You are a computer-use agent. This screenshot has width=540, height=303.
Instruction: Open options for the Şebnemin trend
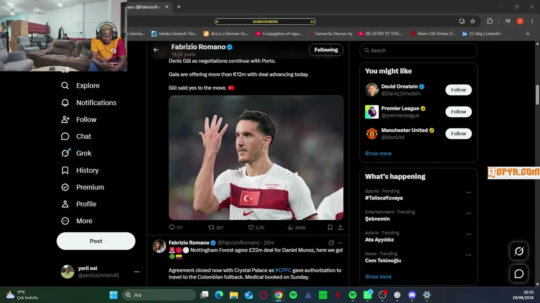[x=468, y=213]
